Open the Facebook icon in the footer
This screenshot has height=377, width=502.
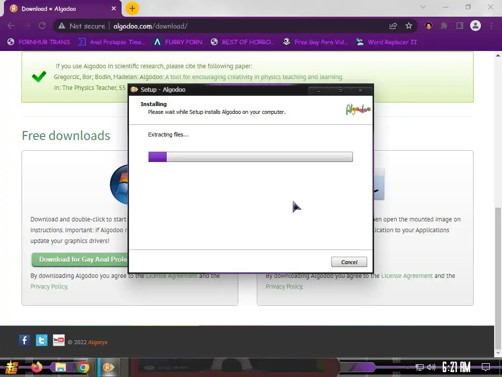point(25,340)
